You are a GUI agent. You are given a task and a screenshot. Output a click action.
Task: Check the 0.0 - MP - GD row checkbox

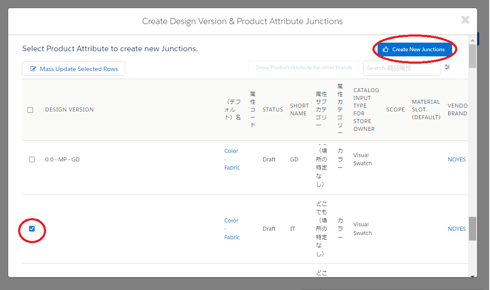pyautogui.click(x=32, y=160)
